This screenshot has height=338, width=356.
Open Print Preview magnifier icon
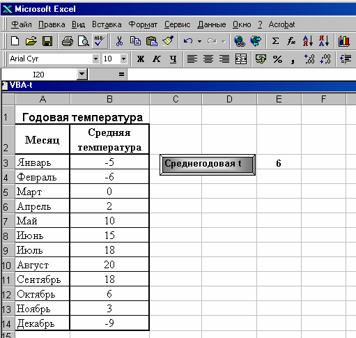84,41
